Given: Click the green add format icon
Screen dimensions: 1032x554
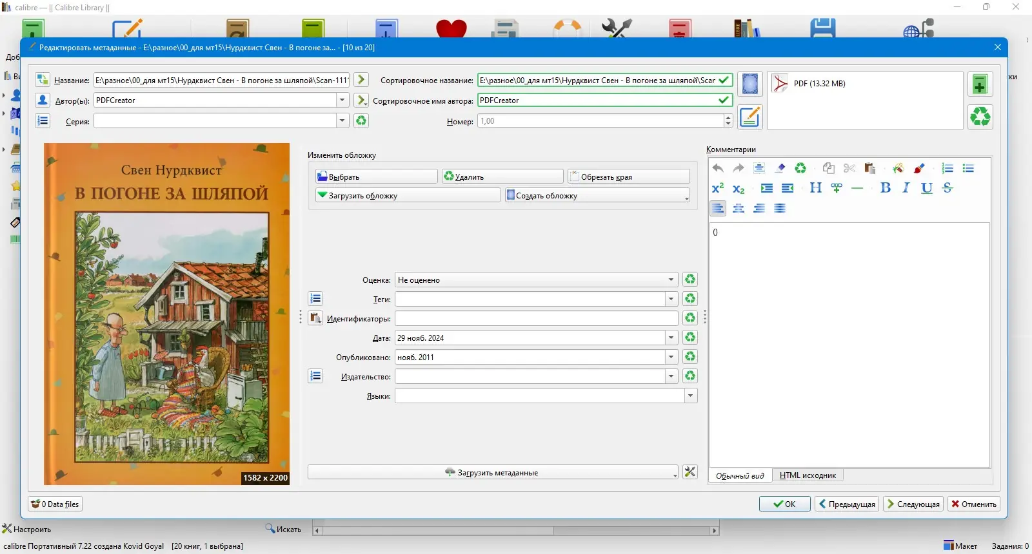Looking at the screenshot, I should (980, 84).
